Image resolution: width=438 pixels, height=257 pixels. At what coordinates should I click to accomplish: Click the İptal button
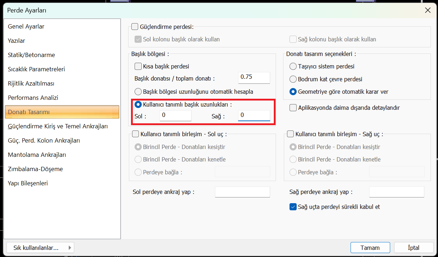[413, 248]
